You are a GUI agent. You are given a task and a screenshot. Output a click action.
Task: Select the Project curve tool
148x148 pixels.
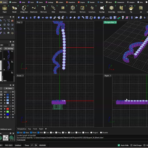point(4,9)
